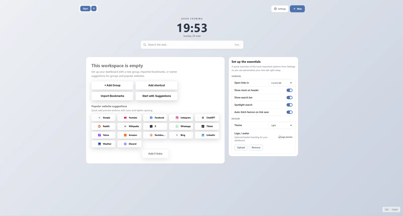Click the Google icon in suggestions
Viewport: 403px width, 216px height.
(x=99, y=118)
